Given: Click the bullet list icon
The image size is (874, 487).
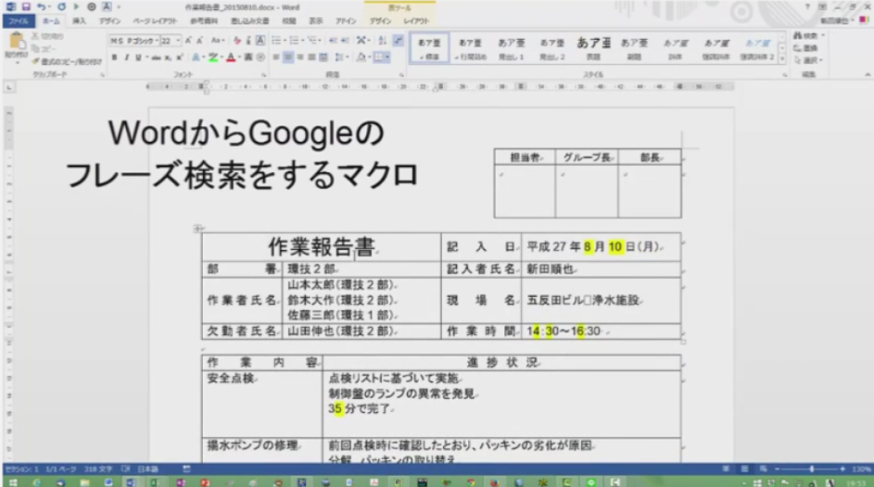Looking at the screenshot, I should point(276,41).
